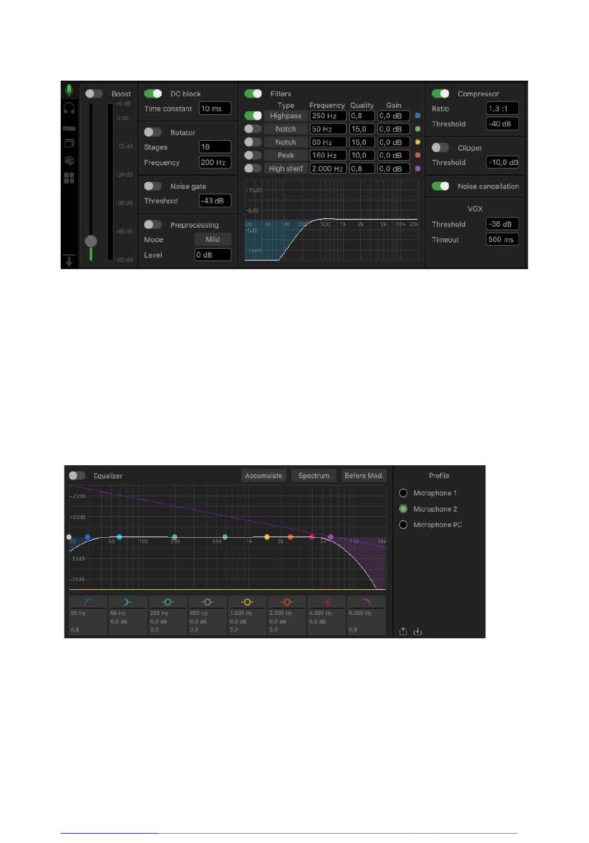Select the 200 Hz peak band icon
The image size is (589, 843).
coord(167,602)
